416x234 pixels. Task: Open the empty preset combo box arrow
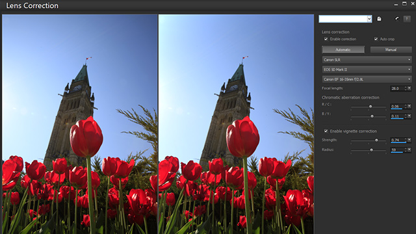[369, 19]
